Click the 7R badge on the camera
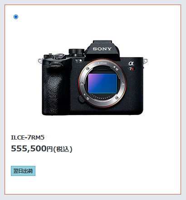This screenshot has width=186, height=200. pos(131,69)
